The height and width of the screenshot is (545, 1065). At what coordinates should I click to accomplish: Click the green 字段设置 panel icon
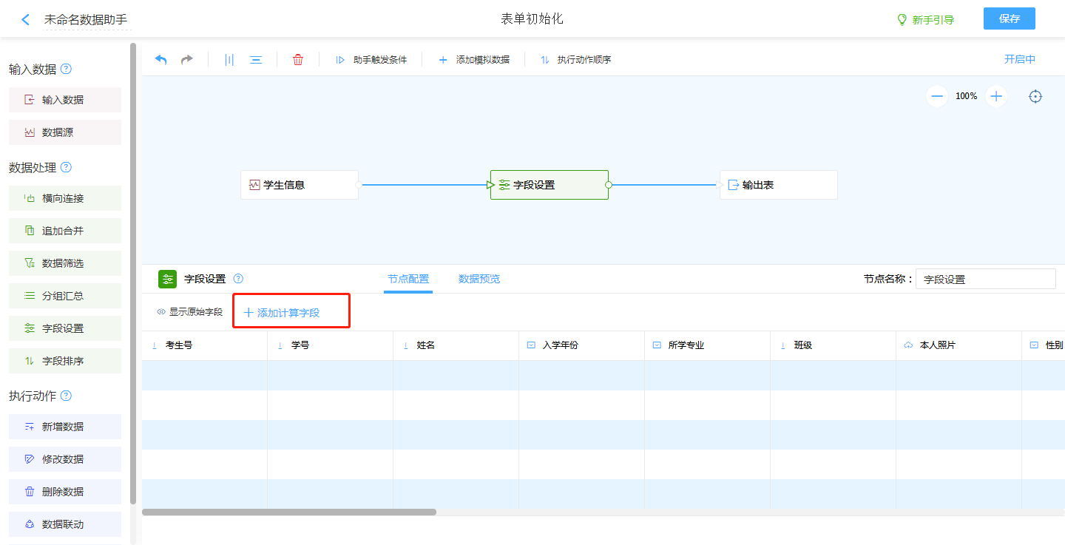click(168, 279)
